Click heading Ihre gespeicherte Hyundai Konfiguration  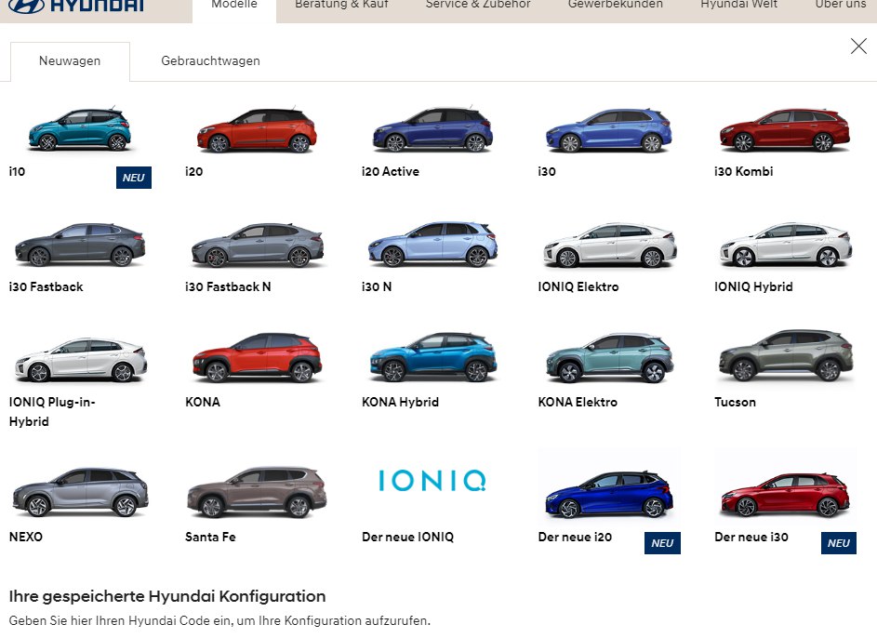click(x=167, y=597)
